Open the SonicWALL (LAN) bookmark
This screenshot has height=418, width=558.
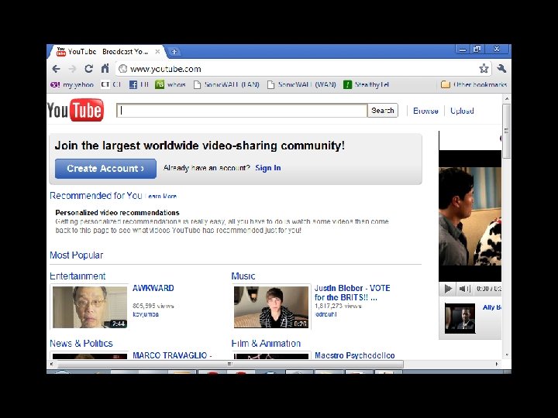tap(226, 84)
